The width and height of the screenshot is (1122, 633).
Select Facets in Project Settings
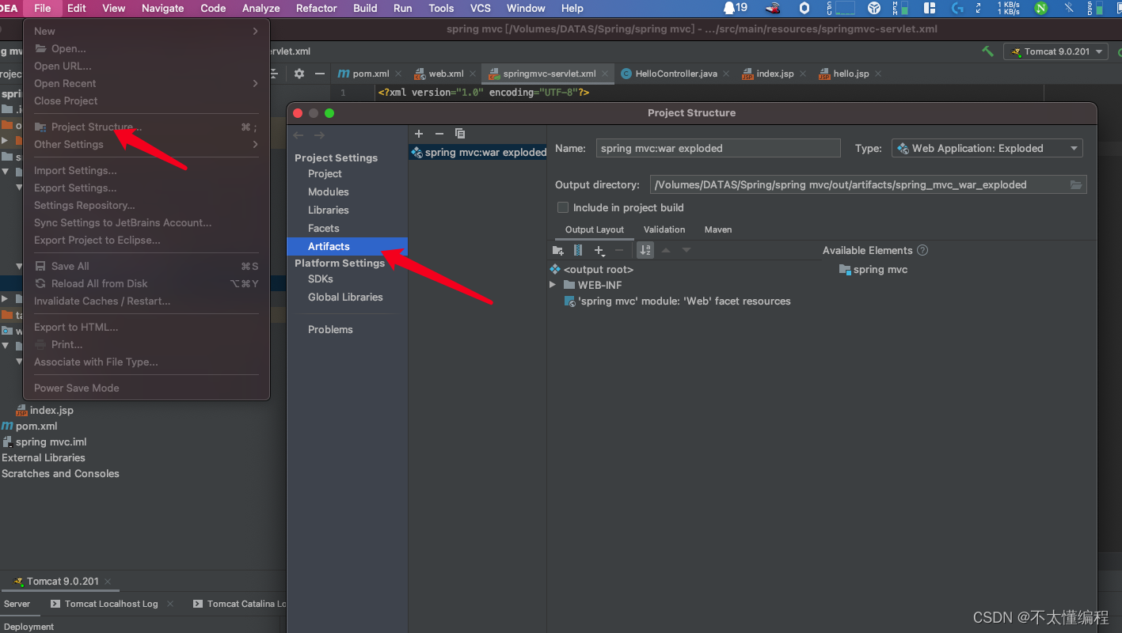323,228
